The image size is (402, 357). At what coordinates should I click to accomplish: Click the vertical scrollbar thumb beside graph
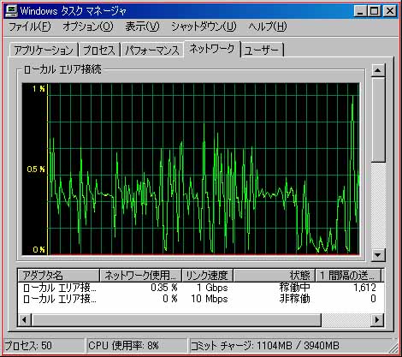[378, 120]
